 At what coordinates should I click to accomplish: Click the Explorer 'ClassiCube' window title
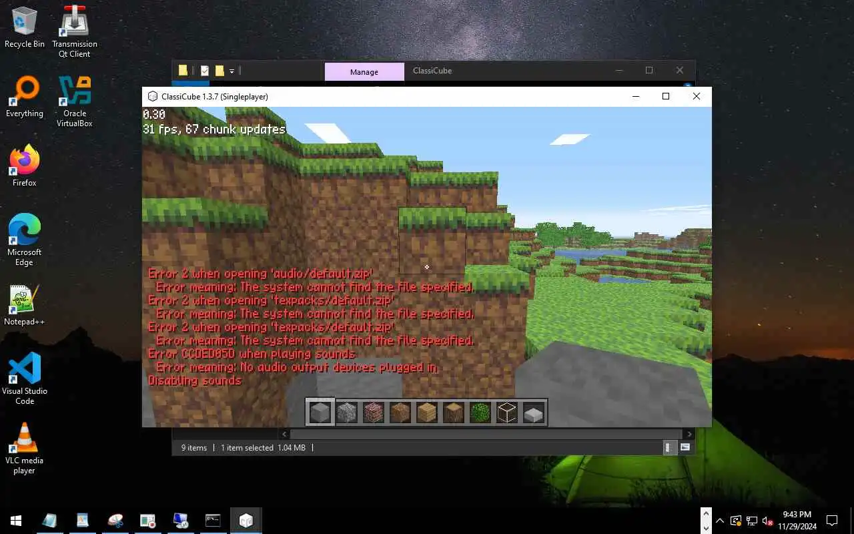point(432,71)
